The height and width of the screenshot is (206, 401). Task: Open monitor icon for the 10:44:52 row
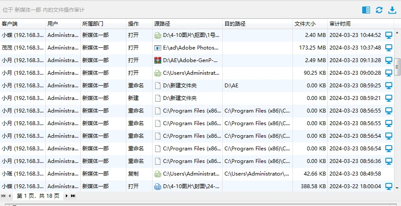click(389, 35)
